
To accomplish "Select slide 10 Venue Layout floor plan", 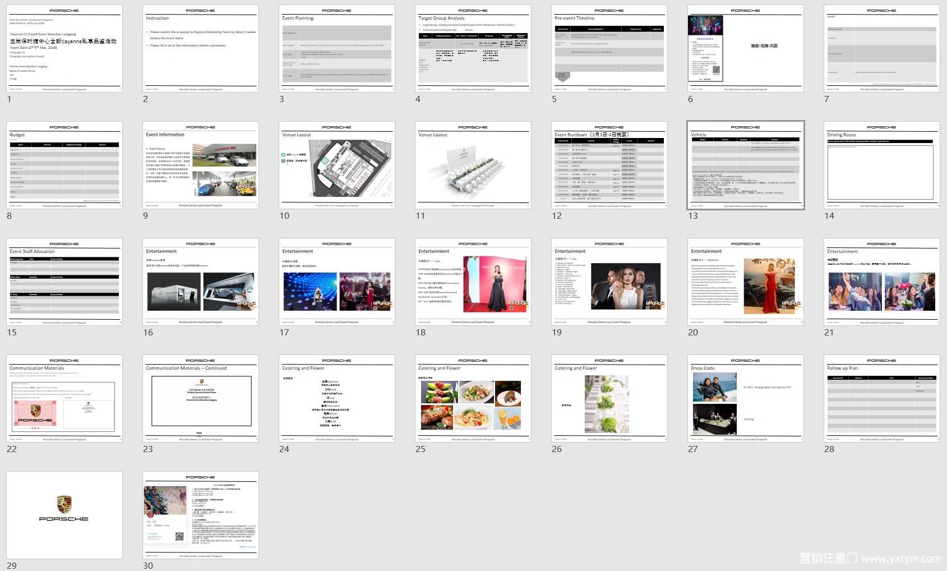I will click(337, 165).
